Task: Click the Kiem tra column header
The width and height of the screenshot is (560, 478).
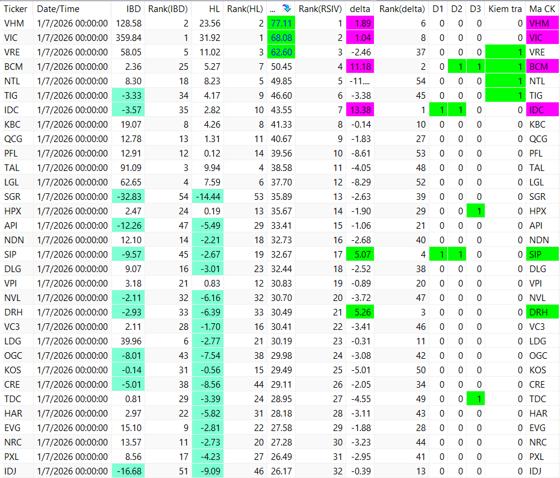Action: coord(505,9)
